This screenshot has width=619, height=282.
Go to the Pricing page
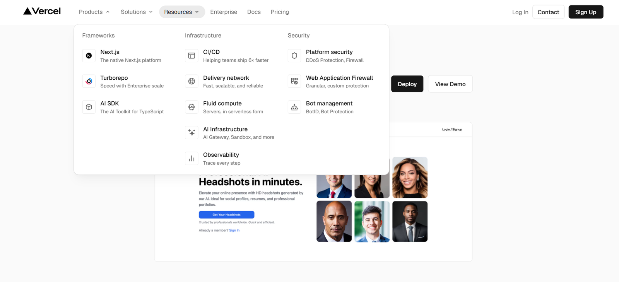point(280,12)
